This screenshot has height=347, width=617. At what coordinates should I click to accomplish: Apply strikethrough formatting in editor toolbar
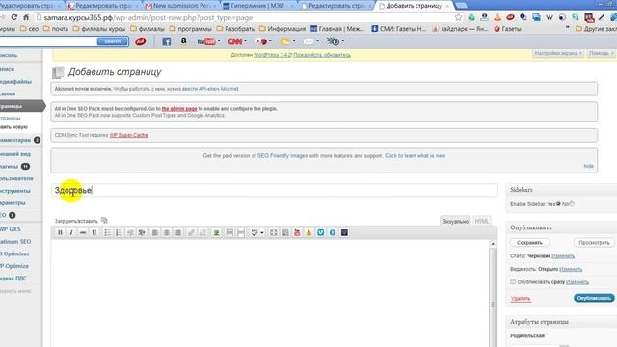[83, 232]
